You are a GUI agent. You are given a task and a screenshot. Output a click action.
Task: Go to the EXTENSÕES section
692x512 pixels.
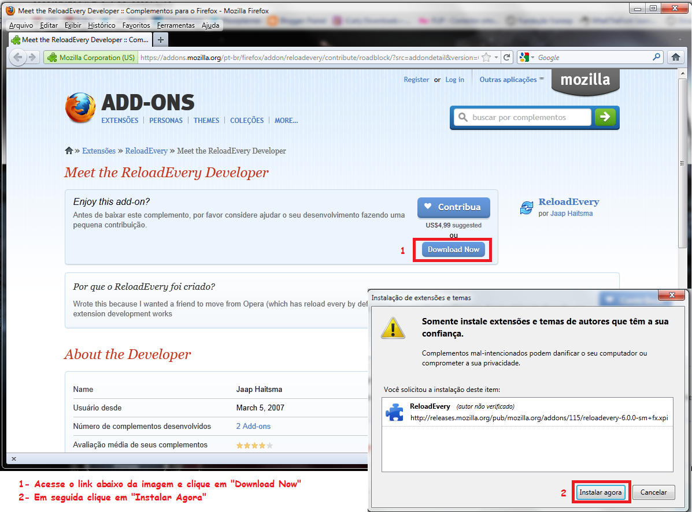pyautogui.click(x=120, y=120)
